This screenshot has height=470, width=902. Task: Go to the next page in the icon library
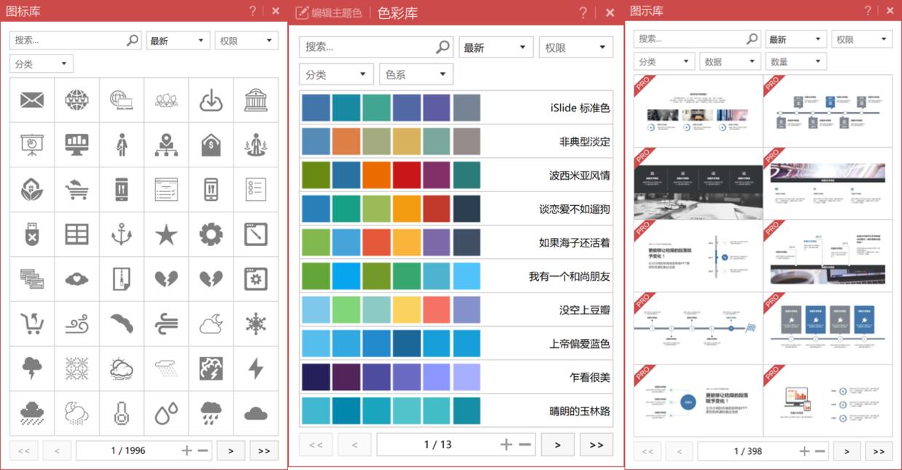(231, 450)
